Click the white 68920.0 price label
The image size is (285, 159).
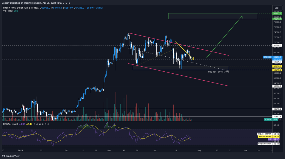pos(277,45)
